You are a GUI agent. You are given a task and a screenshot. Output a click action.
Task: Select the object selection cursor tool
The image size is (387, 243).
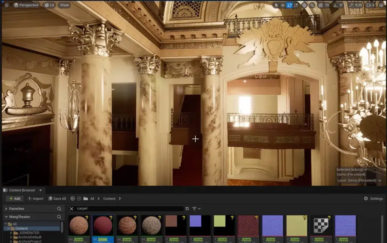click(276, 5)
